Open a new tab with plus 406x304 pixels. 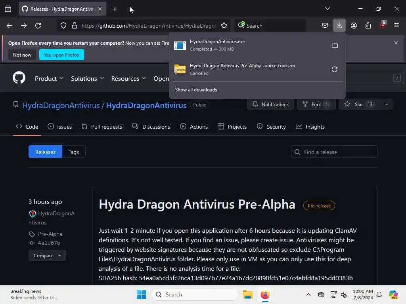coord(115,9)
